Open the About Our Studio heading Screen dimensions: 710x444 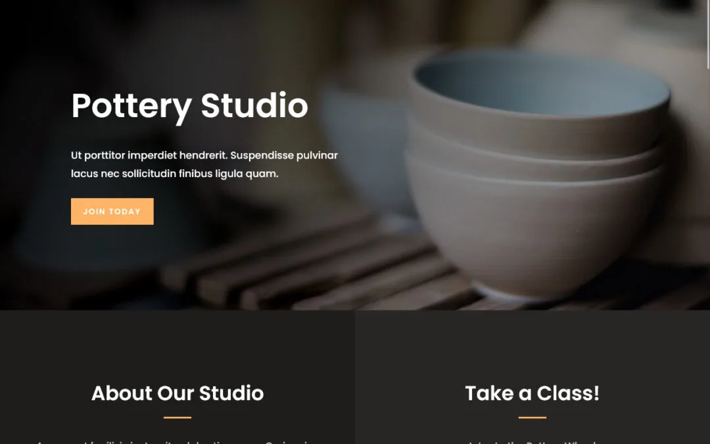tap(177, 393)
